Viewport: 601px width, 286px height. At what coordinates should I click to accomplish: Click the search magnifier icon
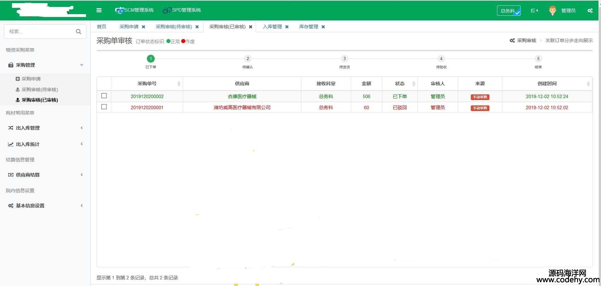tap(78, 31)
